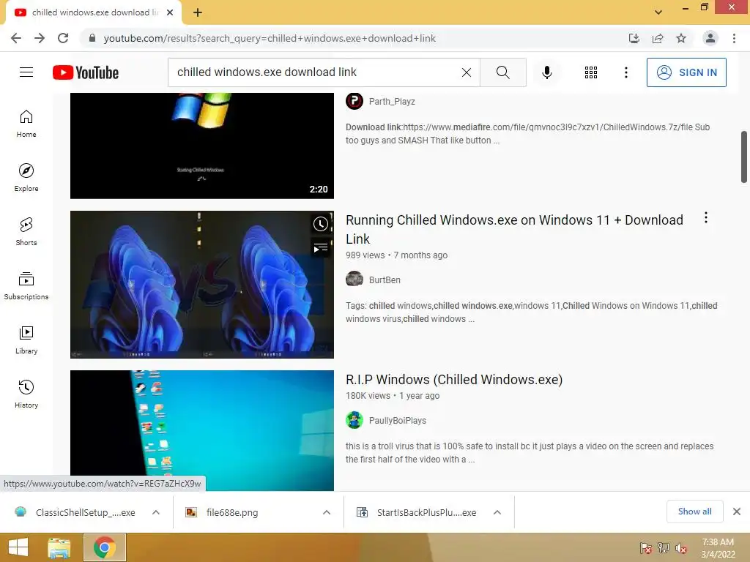The height and width of the screenshot is (562, 750).
Task: Click PaullyBoiPlays channel avatar
Action: coord(354,421)
